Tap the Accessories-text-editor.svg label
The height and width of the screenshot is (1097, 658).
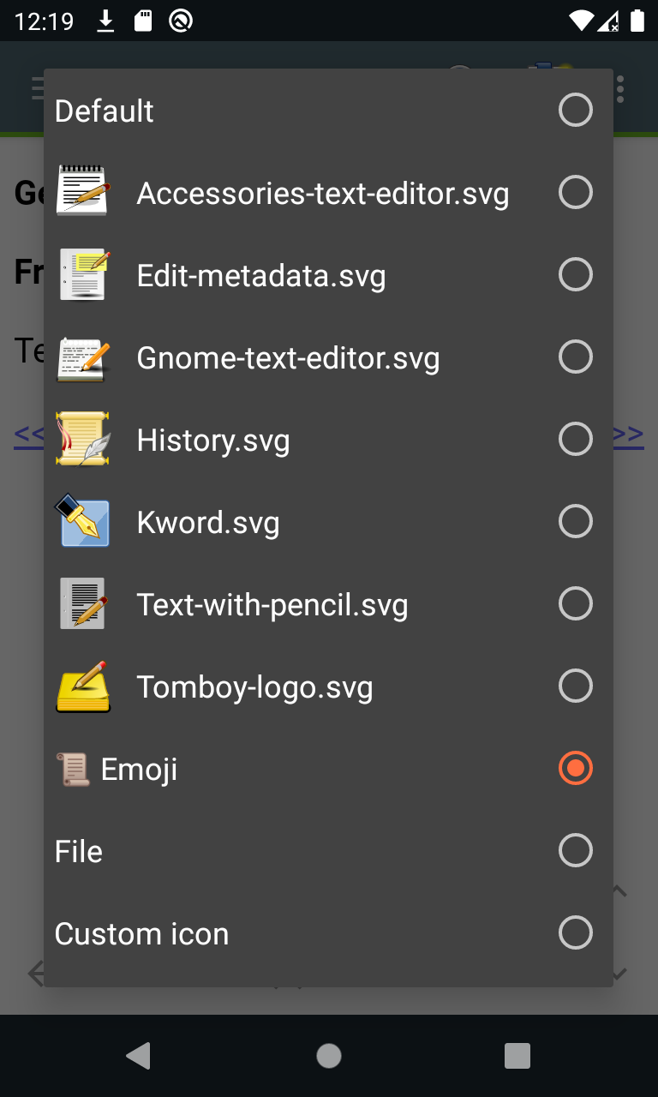click(323, 194)
